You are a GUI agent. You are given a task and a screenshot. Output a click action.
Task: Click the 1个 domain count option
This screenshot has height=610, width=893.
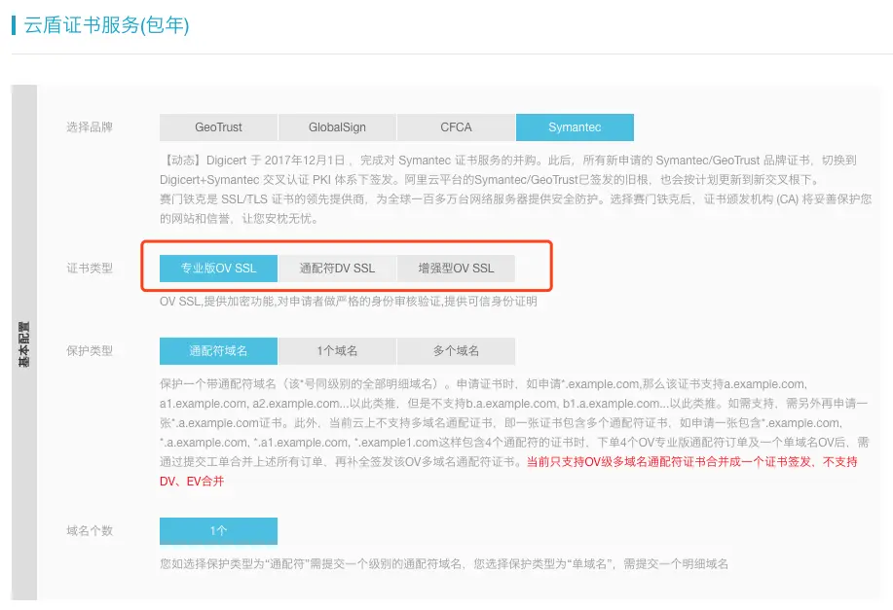[x=218, y=531]
